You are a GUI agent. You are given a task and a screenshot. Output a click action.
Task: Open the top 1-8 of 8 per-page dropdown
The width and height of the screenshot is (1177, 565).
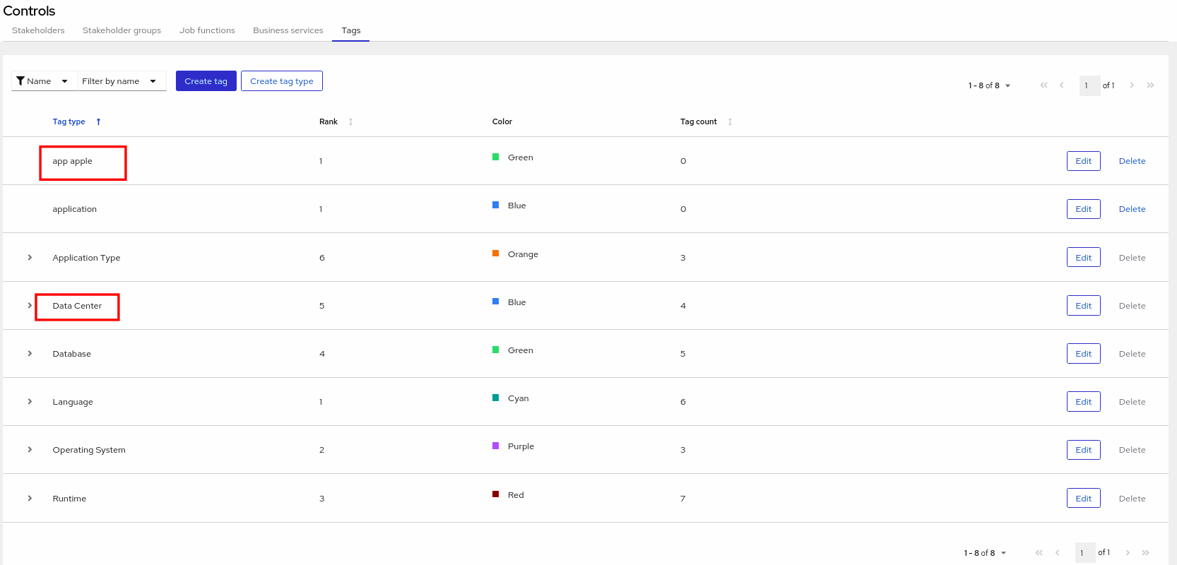tap(989, 85)
